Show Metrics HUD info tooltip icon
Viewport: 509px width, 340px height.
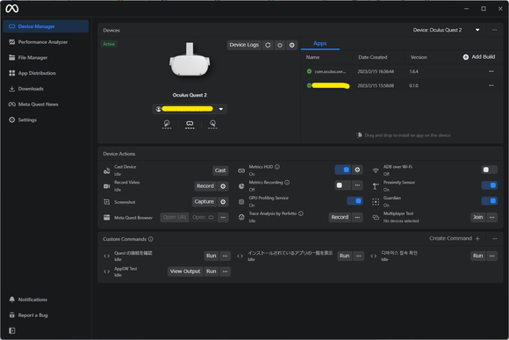tap(277, 167)
